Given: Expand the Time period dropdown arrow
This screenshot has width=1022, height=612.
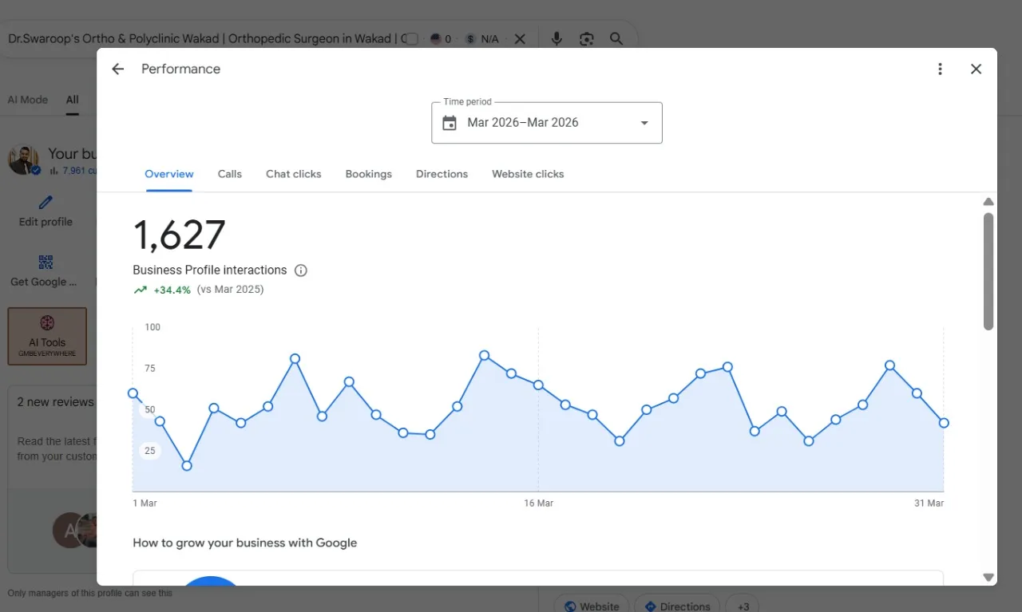Looking at the screenshot, I should [x=644, y=123].
